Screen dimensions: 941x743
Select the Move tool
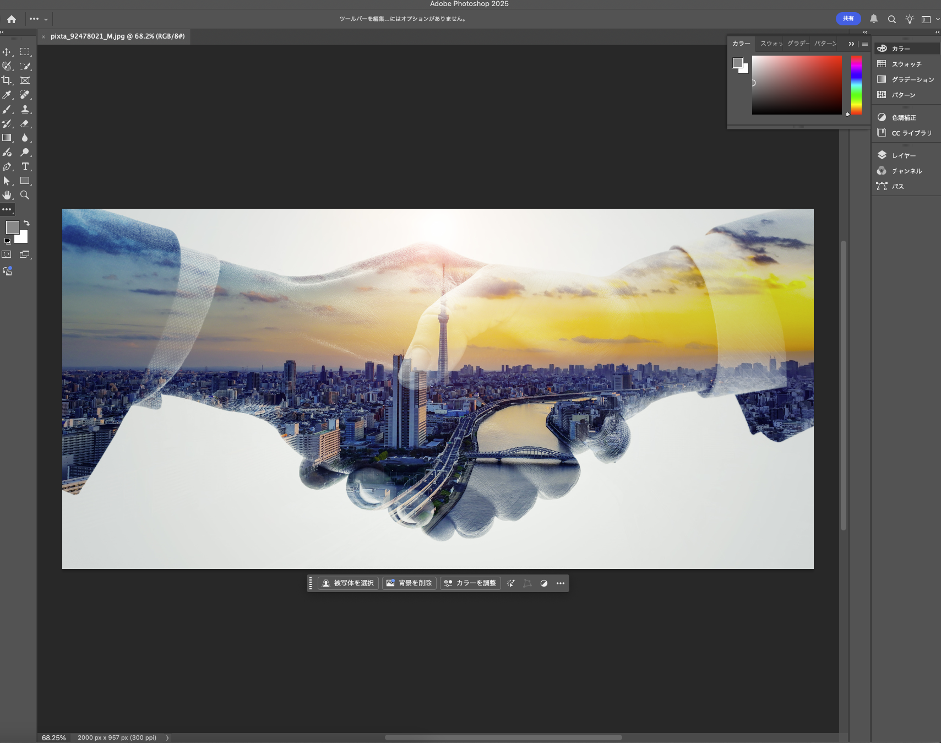(7, 52)
